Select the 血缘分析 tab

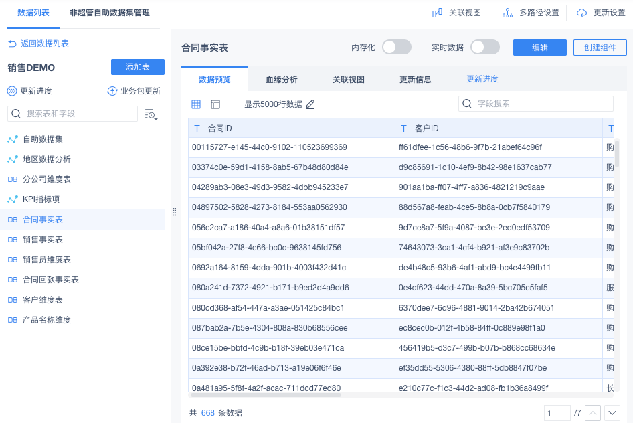(x=282, y=80)
